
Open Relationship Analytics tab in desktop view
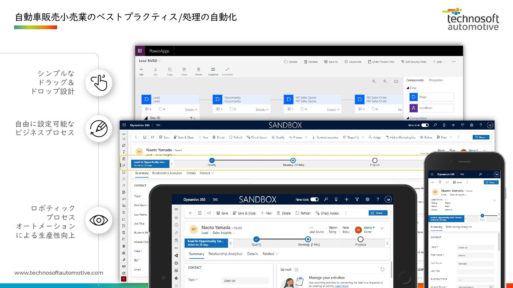[167, 173]
